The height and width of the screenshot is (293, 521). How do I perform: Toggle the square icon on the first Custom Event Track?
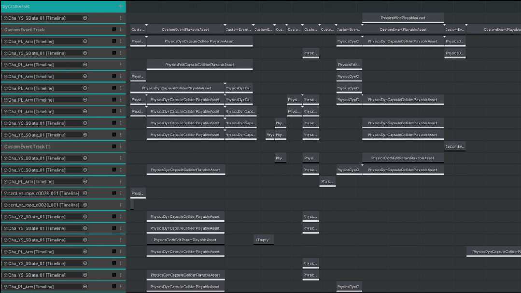(x=114, y=29)
